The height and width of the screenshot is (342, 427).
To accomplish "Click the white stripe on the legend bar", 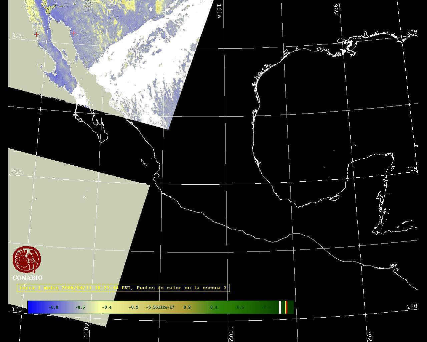I will tap(280, 307).
